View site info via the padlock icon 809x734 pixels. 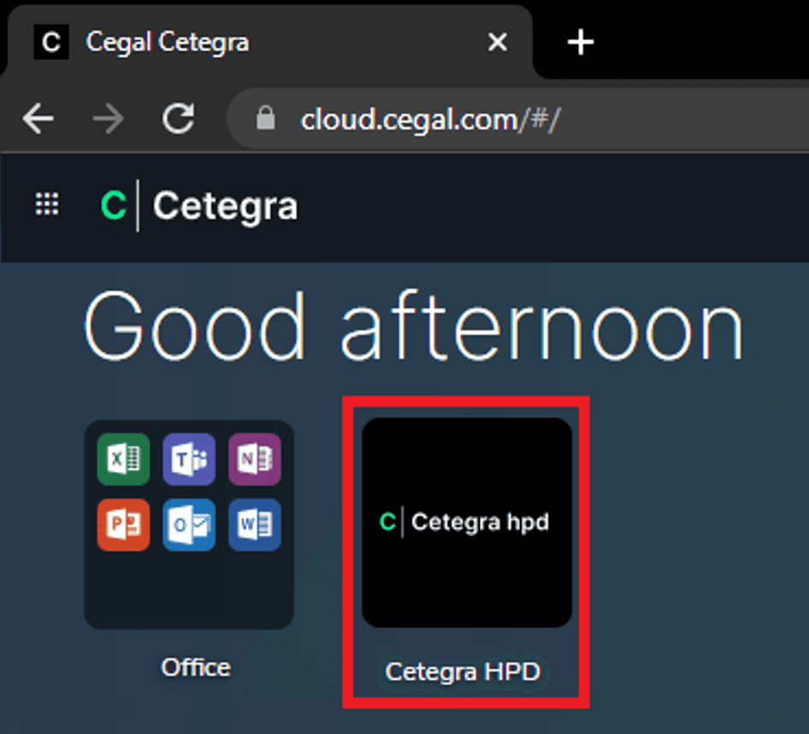[x=267, y=118]
